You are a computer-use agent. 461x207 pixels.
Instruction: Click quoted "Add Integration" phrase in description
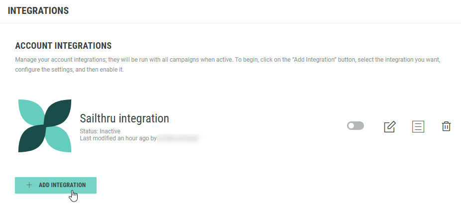(x=310, y=60)
